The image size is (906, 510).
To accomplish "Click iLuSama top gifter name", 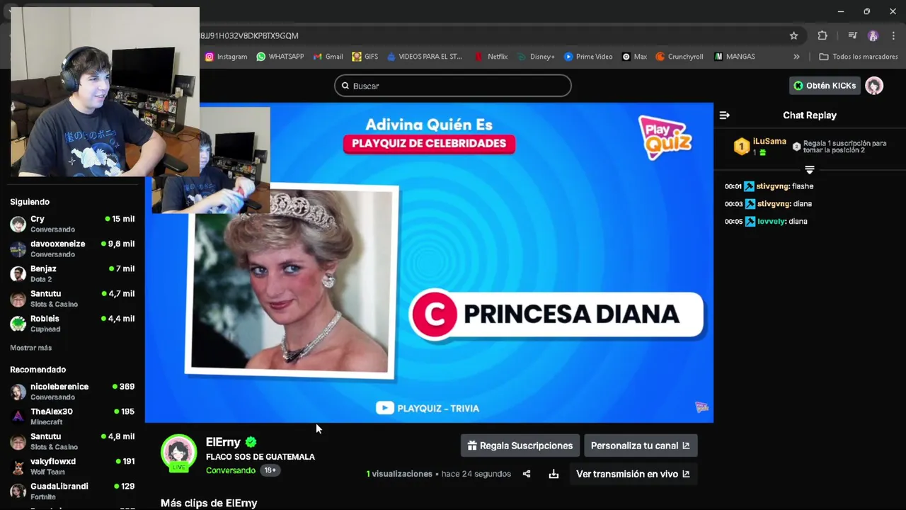I will click(769, 141).
